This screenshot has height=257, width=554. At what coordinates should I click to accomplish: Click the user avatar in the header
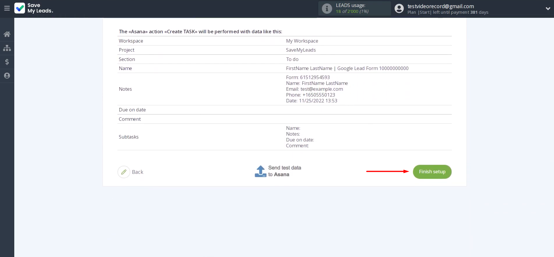pos(399,8)
